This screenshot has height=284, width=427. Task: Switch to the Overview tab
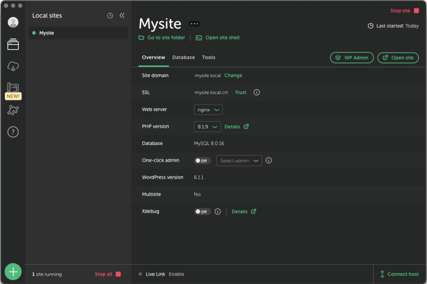click(153, 57)
